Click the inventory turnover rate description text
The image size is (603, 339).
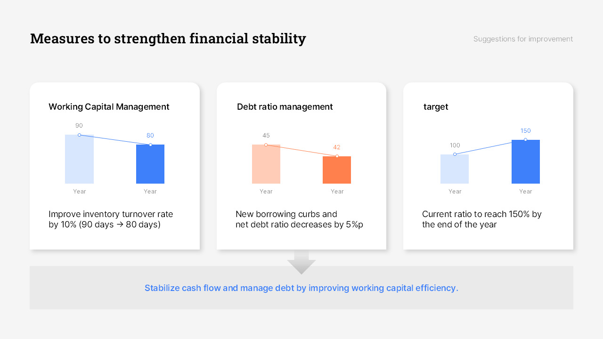click(x=111, y=219)
